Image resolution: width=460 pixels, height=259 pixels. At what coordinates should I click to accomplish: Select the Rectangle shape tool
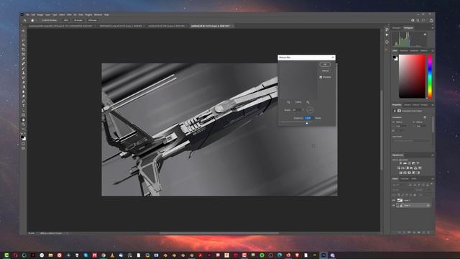coord(24,115)
